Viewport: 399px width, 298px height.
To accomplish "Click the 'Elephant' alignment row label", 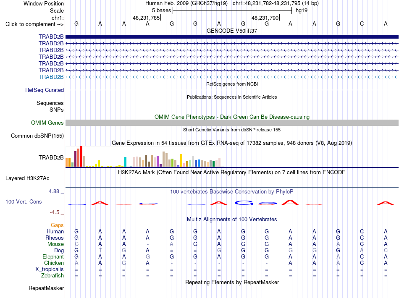I will 53,256.
